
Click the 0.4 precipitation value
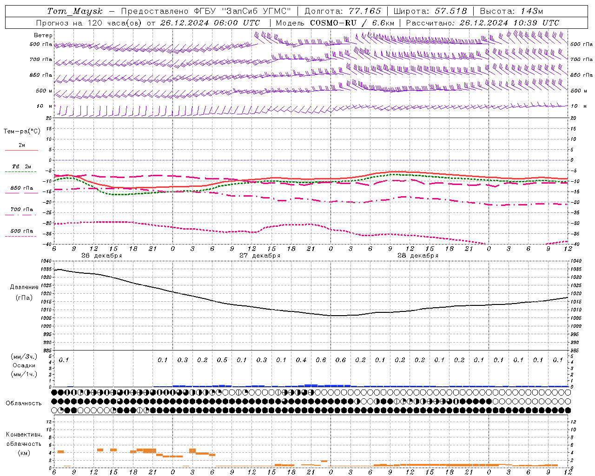tap(301, 360)
